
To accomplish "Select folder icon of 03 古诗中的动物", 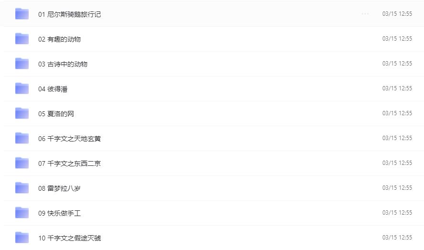I will pos(22,64).
